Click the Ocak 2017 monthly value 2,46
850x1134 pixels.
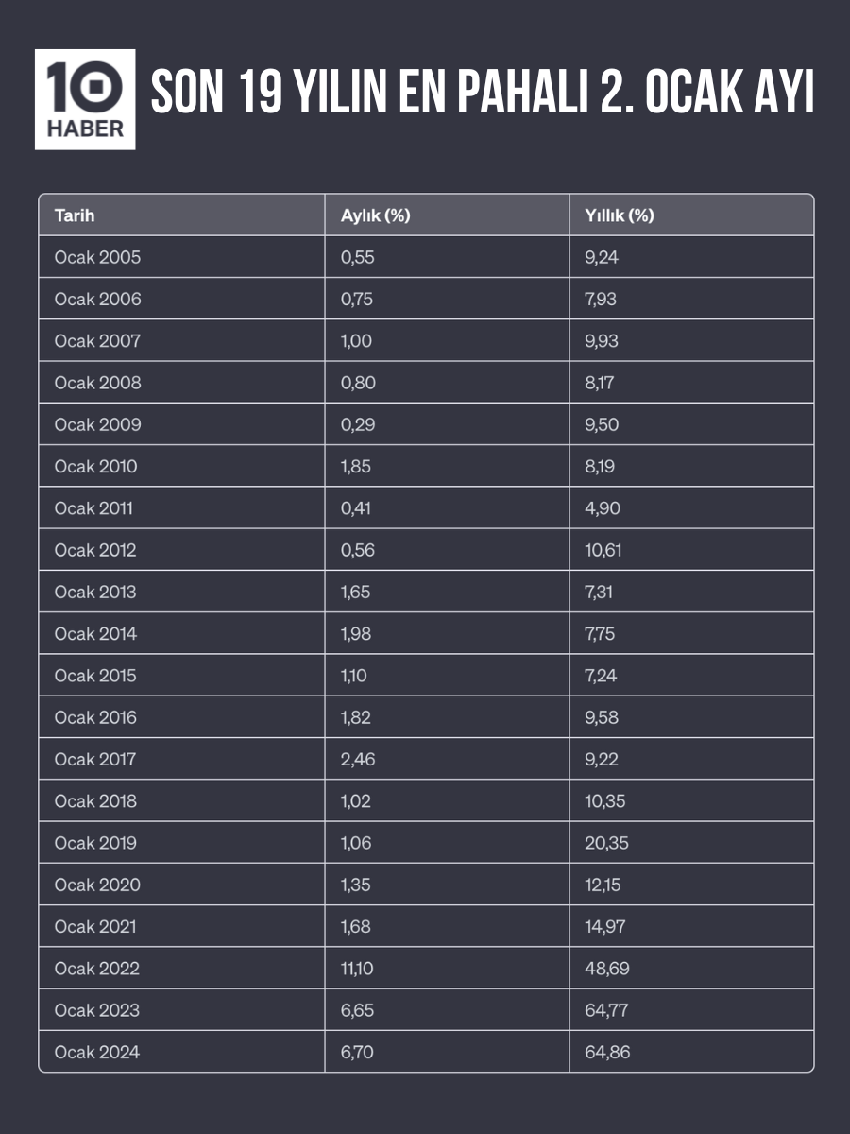point(357,759)
